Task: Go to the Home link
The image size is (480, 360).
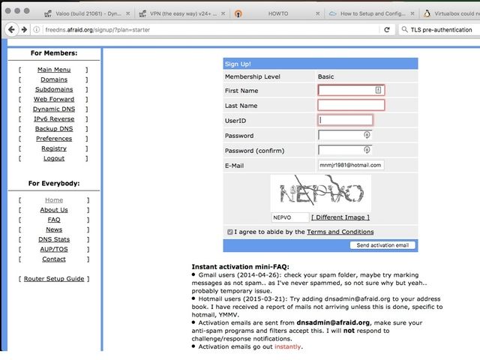Action: point(54,200)
